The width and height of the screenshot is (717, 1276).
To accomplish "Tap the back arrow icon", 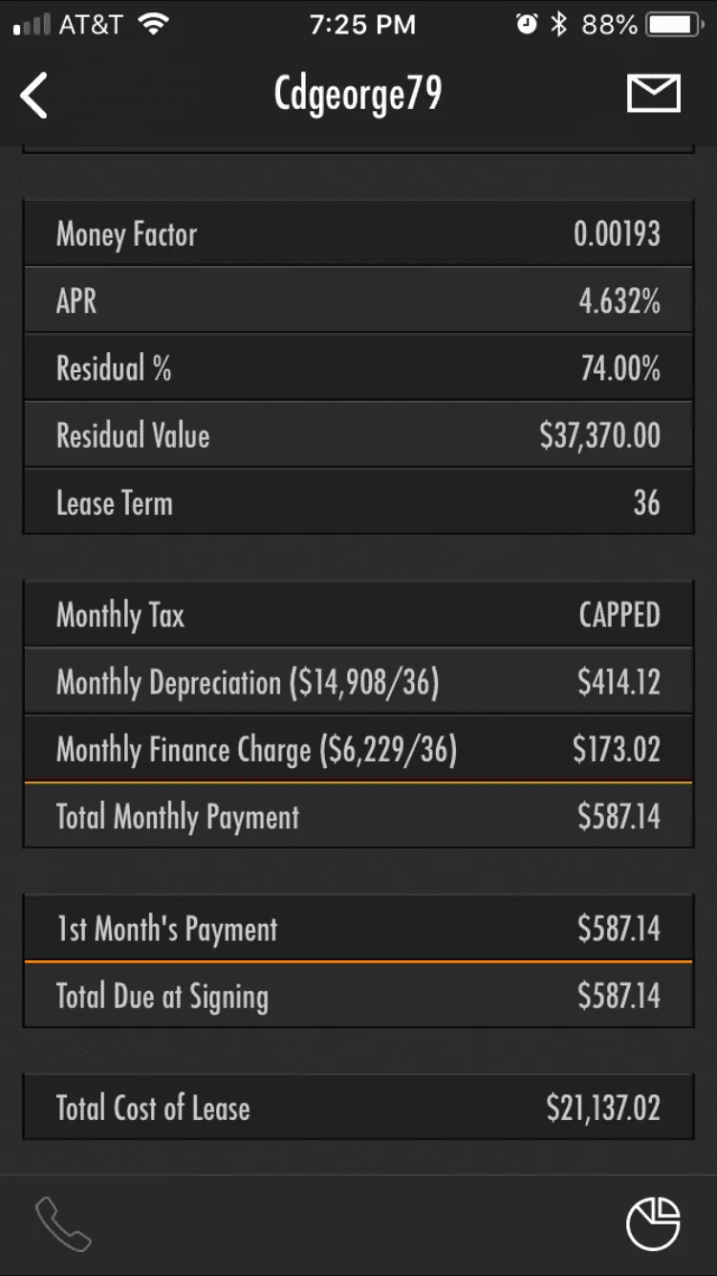I will tap(34, 97).
